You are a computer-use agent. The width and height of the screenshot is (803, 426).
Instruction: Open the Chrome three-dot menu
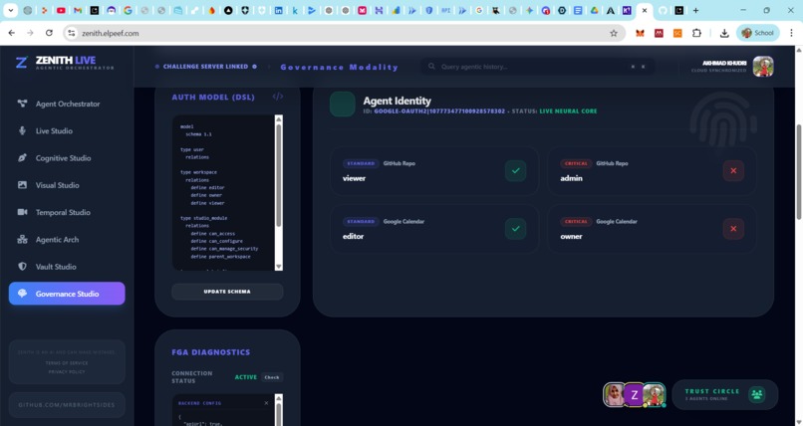[x=791, y=33]
